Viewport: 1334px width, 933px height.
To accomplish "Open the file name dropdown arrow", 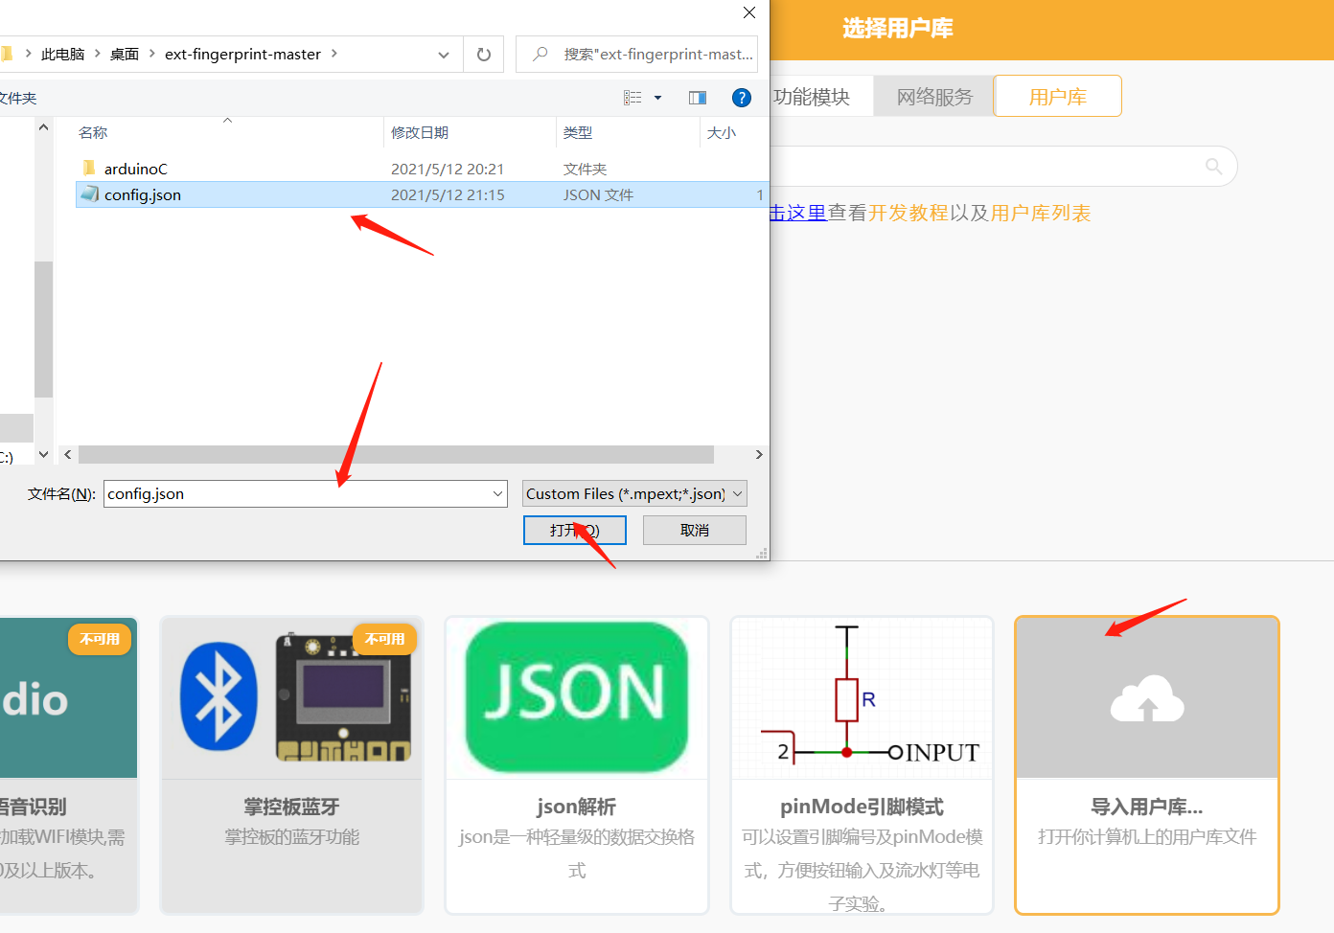I will pyautogui.click(x=497, y=493).
